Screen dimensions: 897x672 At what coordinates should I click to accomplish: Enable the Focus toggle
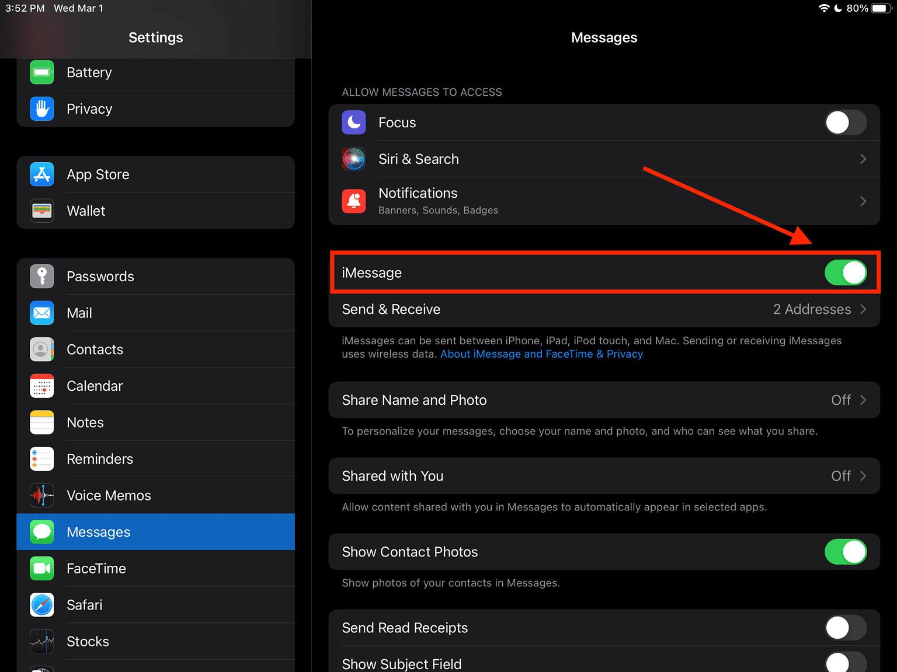click(x=845, y=123)
